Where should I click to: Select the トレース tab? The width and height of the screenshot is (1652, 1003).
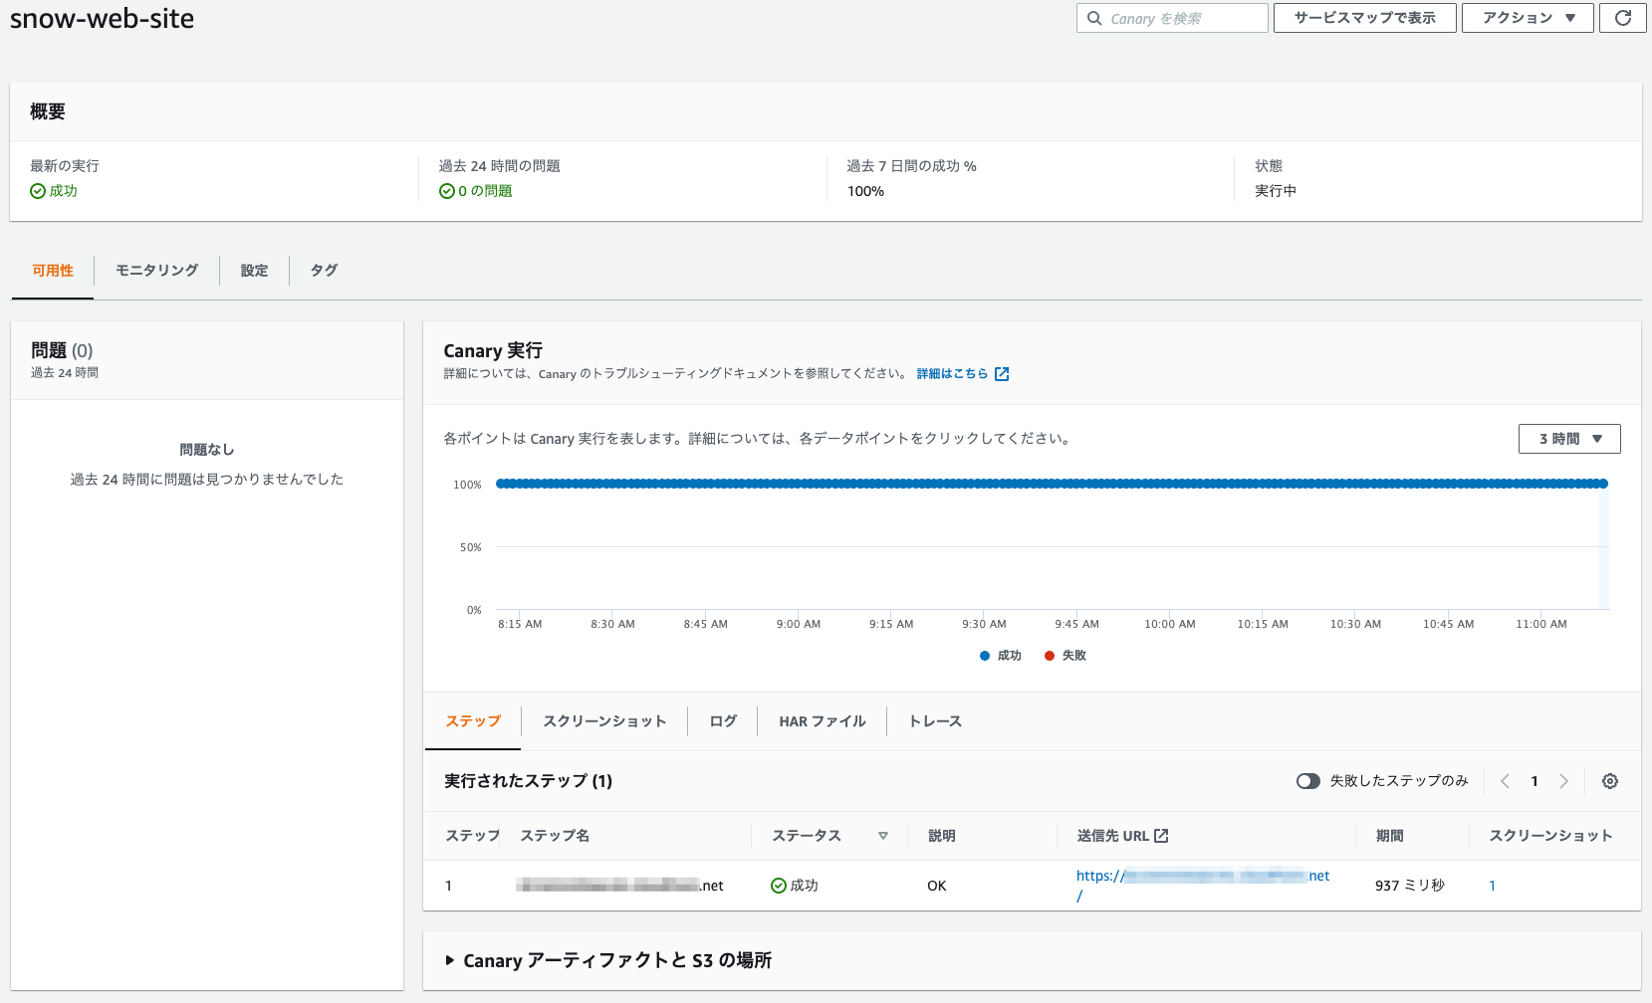coord(935,721)
